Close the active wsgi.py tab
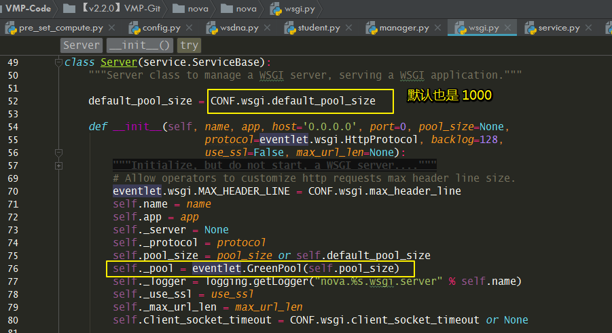Viewport: 612px width, 333px height. pyautogui.click(x=507, y=28)
